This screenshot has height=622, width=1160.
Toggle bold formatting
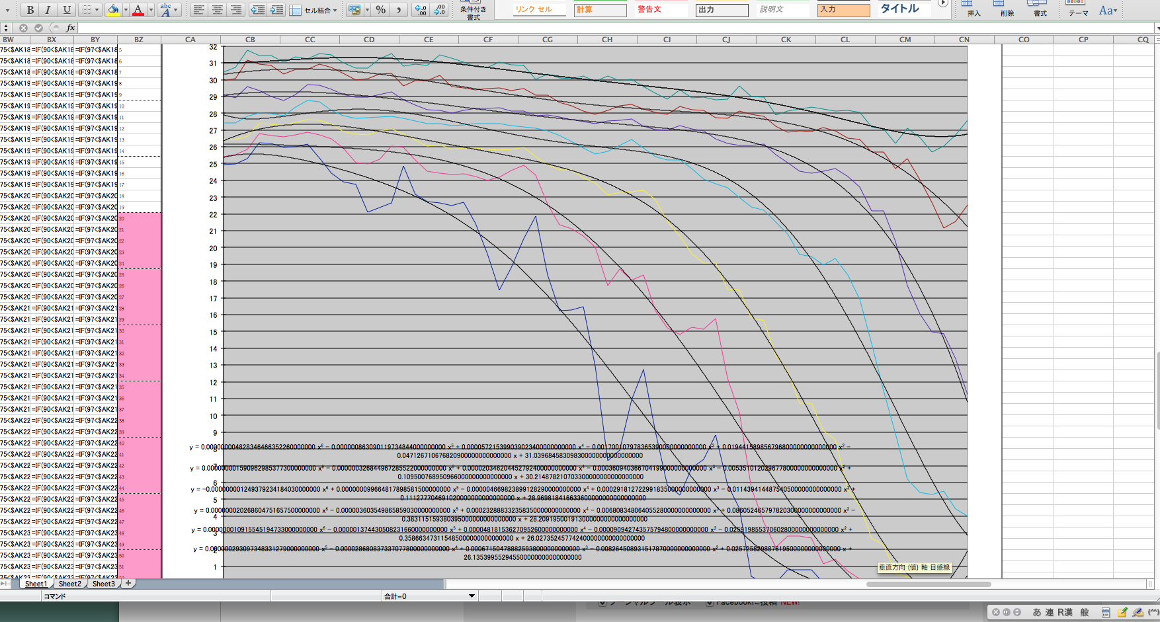tap(30, 10)
